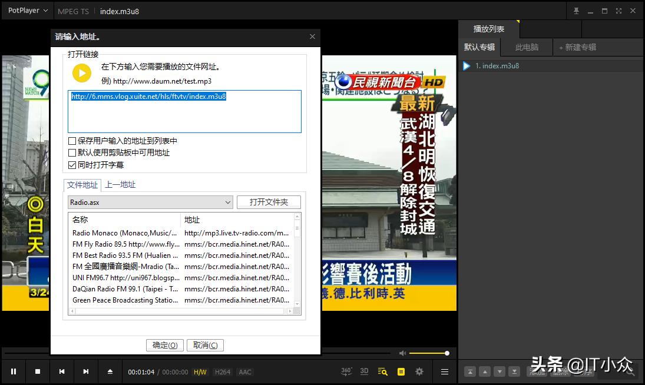Click the 确定(O) button
This screenshot has width=645, height=385.
click(x=165, y=346)
